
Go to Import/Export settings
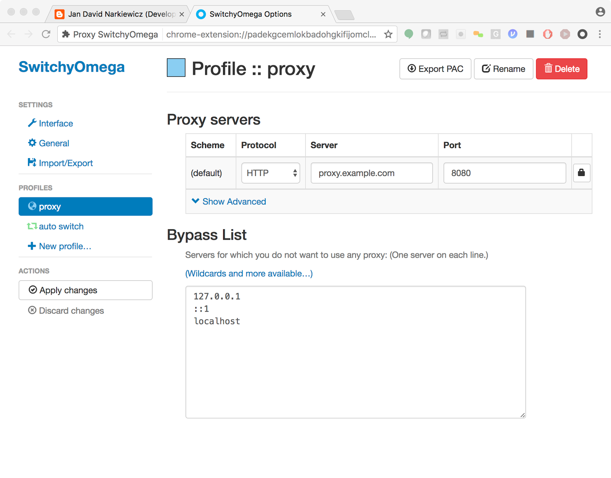click(66, 163)
